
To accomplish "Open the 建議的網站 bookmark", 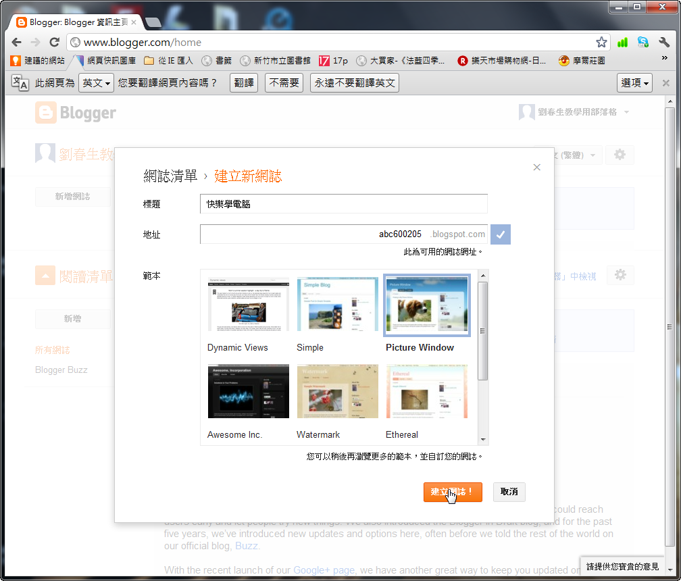I will click(x=38, y=60).
